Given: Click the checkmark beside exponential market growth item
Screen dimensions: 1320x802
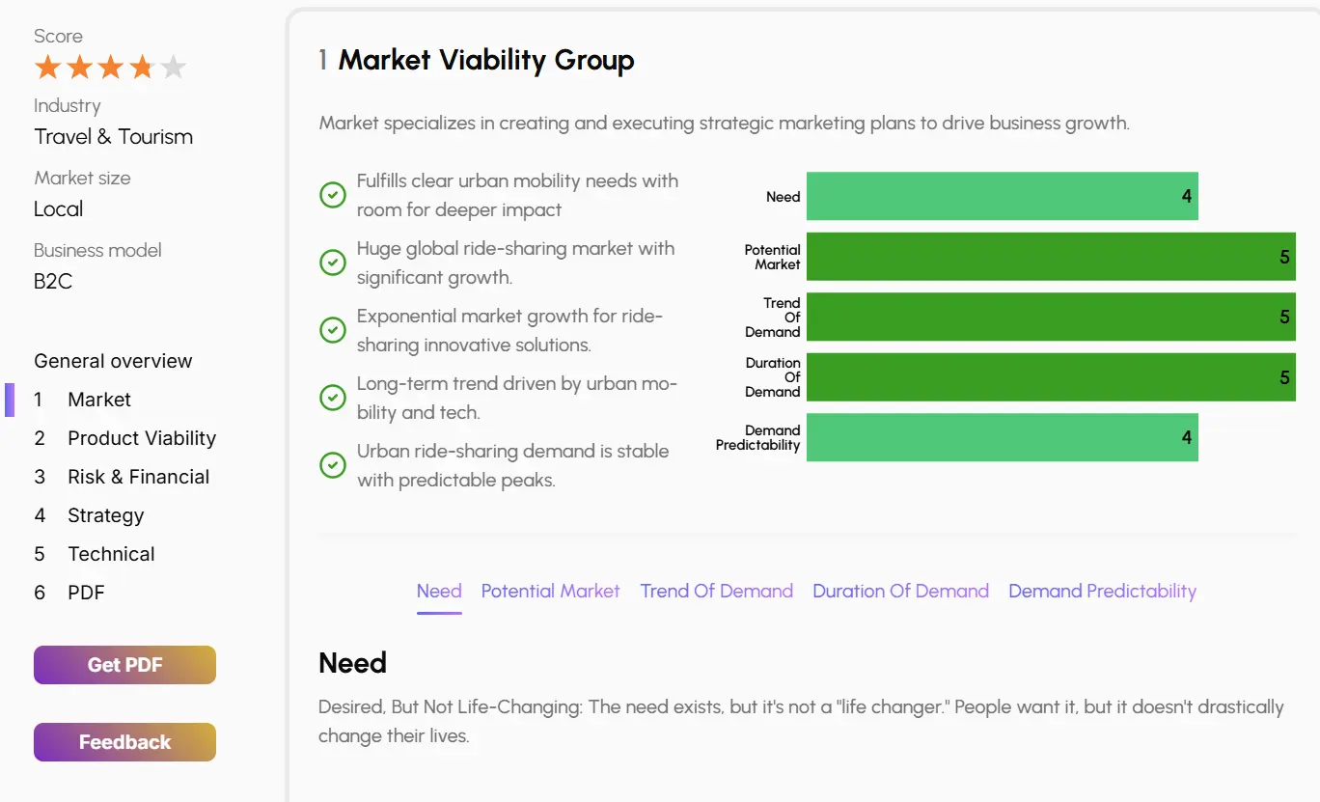Looking at the screenshot, I should 332,329.
